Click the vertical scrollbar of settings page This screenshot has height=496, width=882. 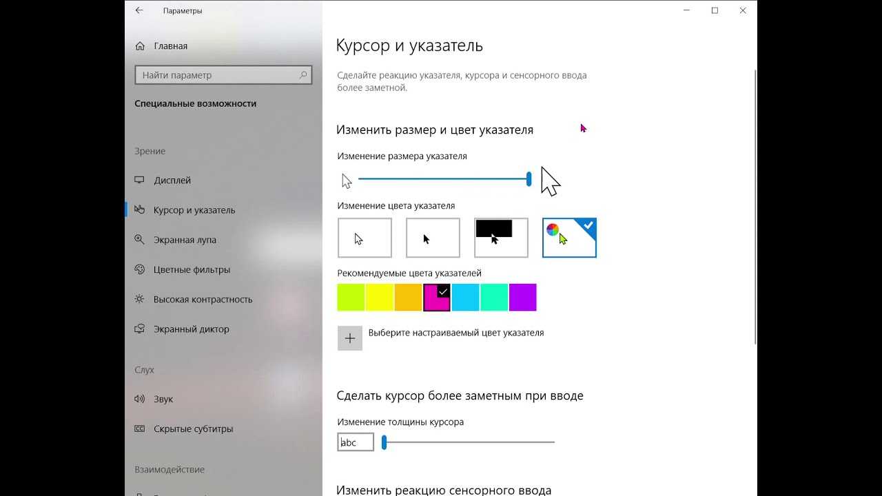tap(755, 207)
